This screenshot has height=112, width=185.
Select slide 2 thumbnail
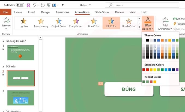point(21,78)
